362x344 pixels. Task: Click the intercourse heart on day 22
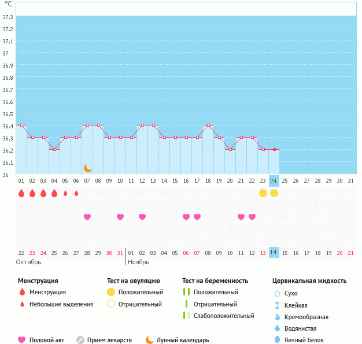click(x=252, y=217)
